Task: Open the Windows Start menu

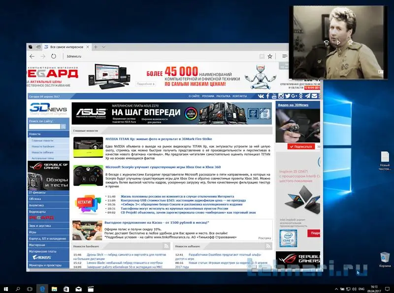Action: [x=6, y=289]
